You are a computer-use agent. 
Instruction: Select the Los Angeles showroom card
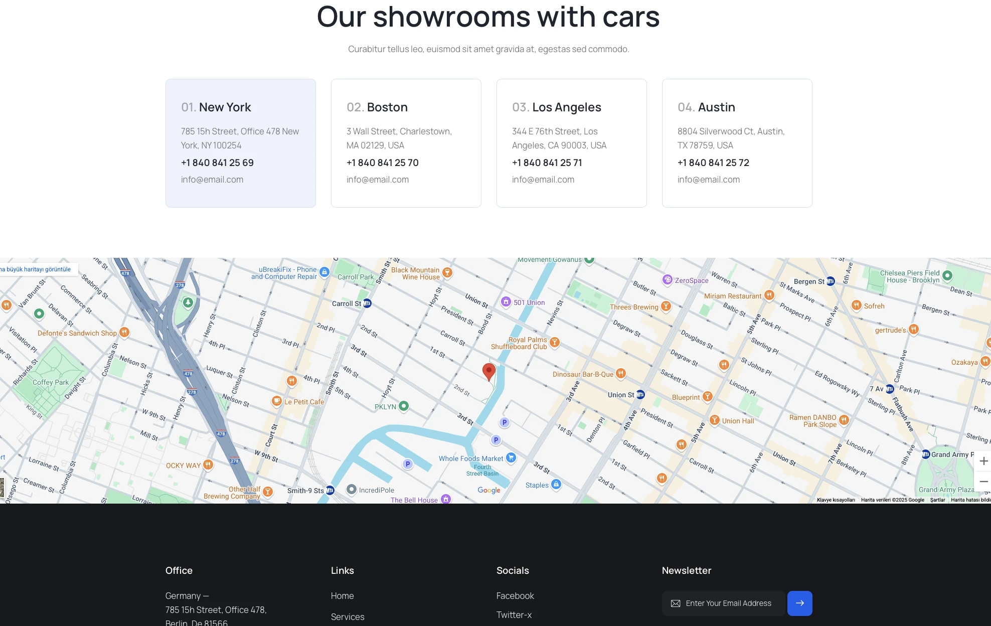[x=572, y=143]
